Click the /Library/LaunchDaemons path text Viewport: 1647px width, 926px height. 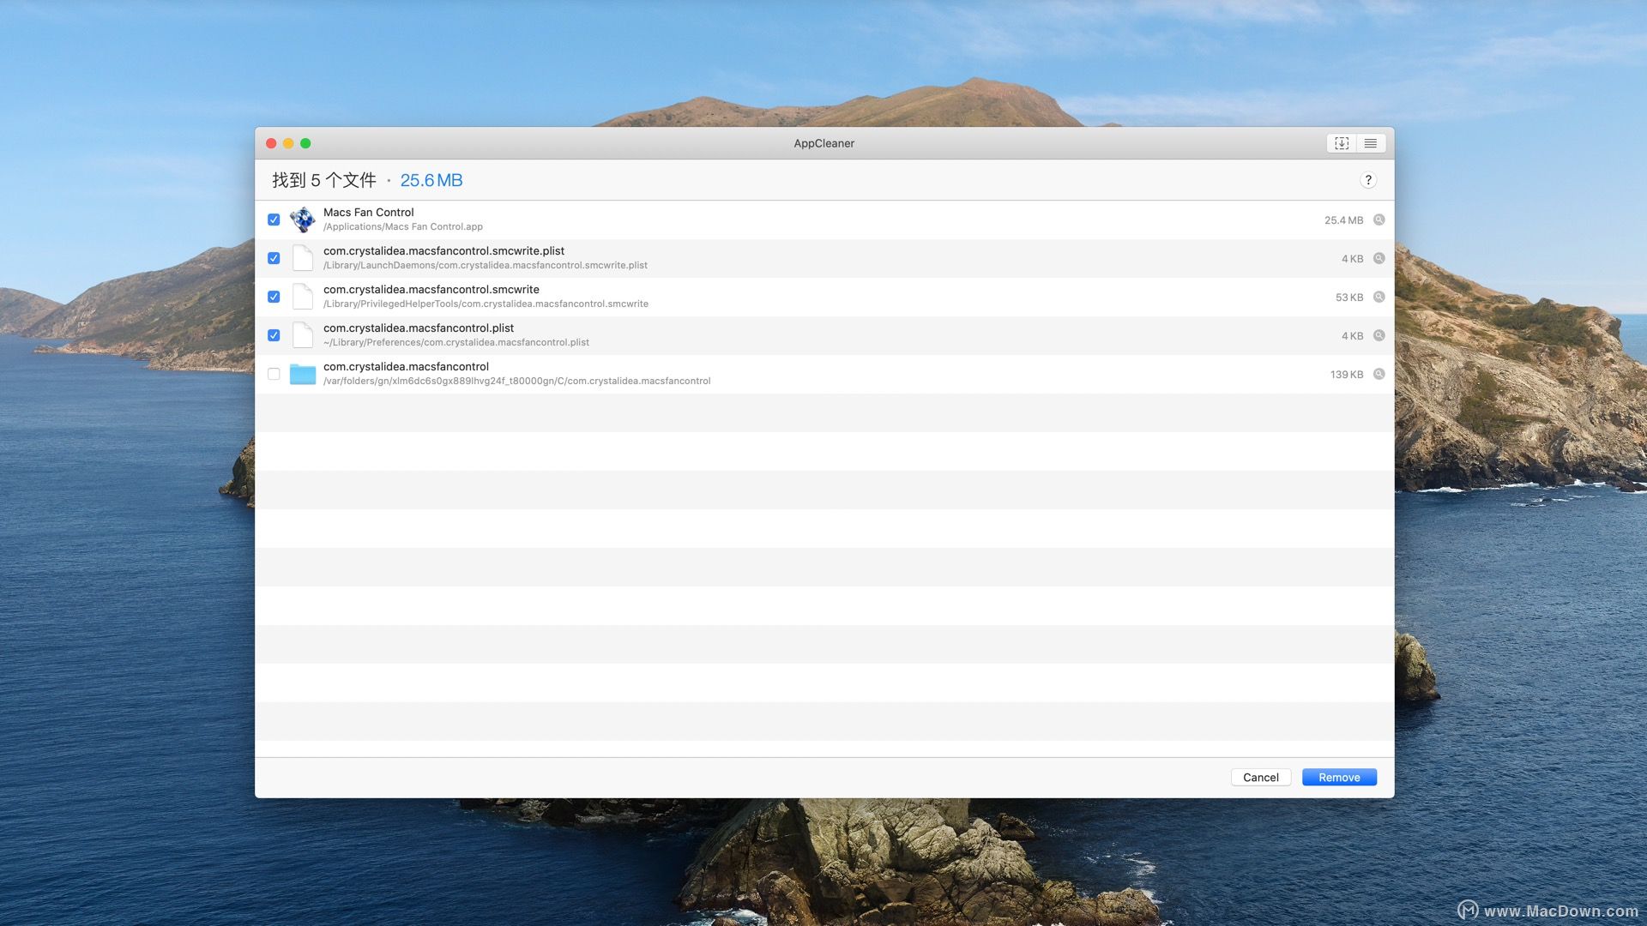pos(486,266)
